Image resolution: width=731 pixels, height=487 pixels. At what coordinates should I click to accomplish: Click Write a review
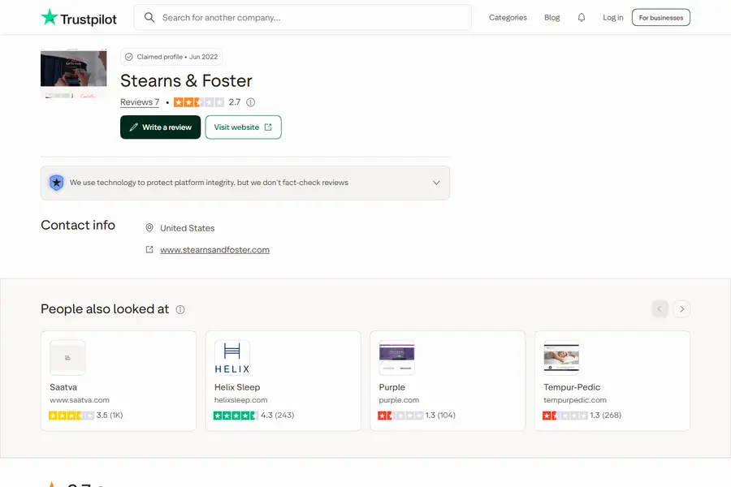[160, 127]
